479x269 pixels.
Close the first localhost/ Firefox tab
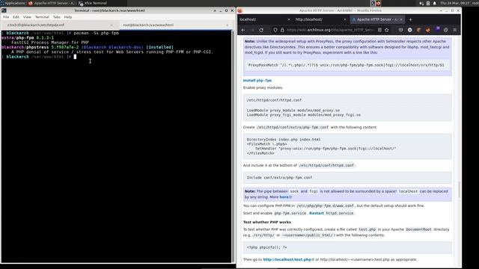click(x=289, y=19)
